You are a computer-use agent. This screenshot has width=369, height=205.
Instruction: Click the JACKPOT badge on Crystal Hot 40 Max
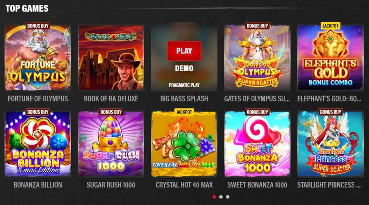[x=184, y=112]
